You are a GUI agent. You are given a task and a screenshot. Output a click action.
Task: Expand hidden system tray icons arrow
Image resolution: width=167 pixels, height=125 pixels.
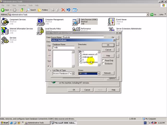(x=150, y=123)
